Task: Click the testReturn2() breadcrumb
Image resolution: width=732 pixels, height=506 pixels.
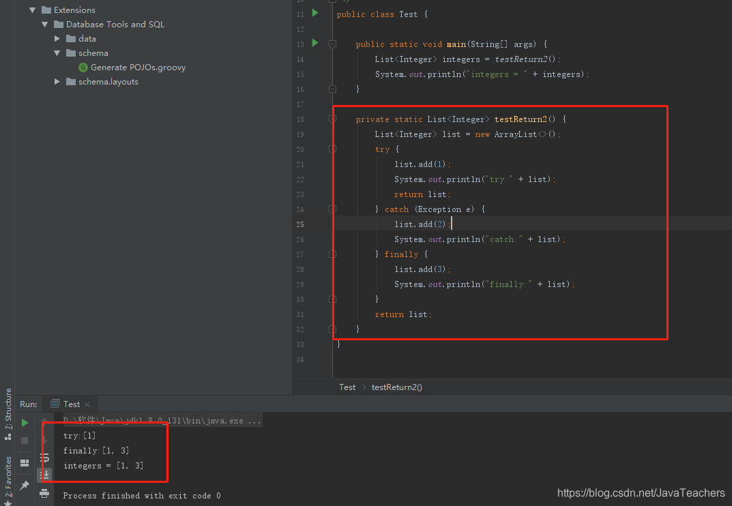Action: (397, 387)
